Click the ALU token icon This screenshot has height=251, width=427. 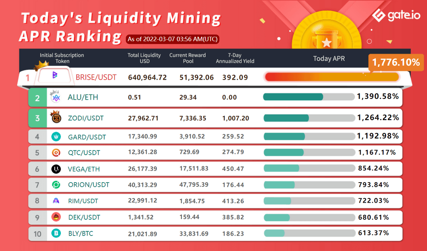pyautogui.click(x=55, y=98)
